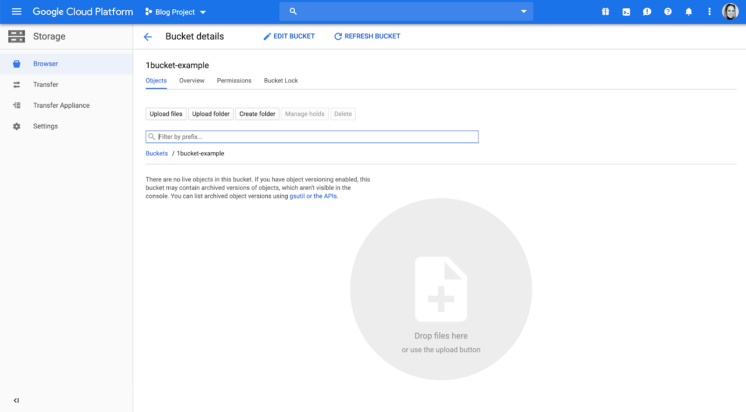Open the help question mark icon

point(668,12)
